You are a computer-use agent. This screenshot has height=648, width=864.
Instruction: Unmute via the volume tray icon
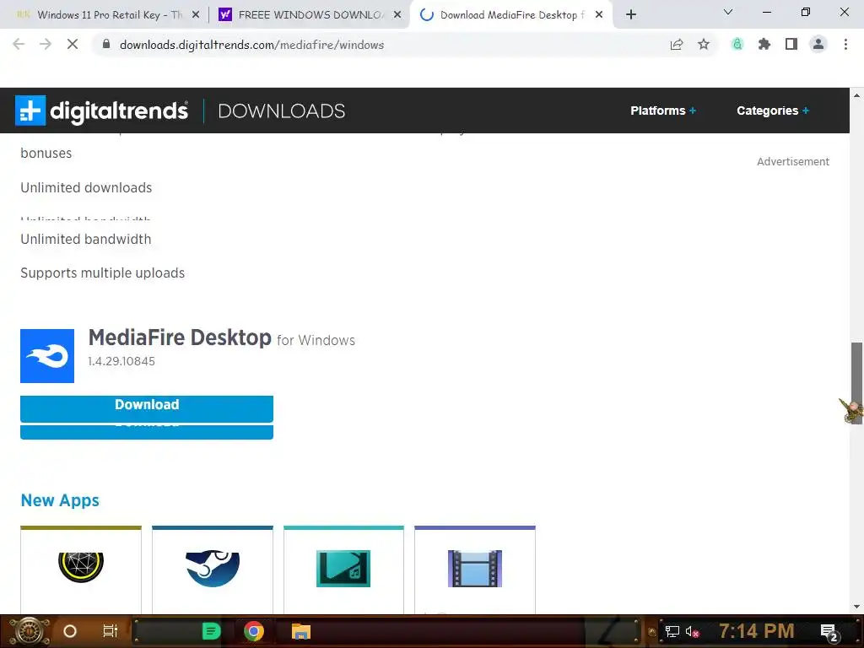point(692,631)
